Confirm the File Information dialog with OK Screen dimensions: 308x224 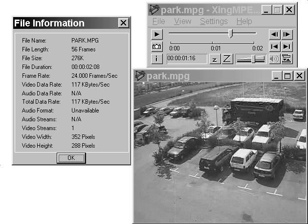71,158
